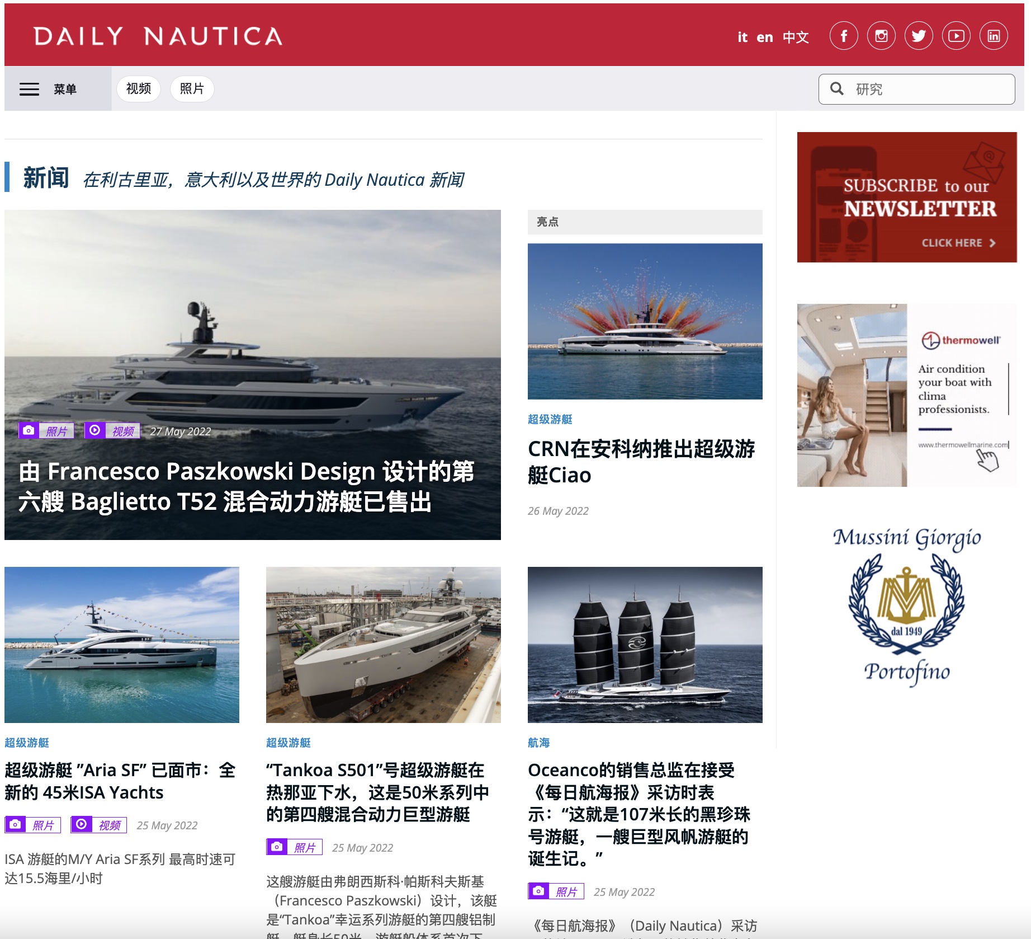Viewport: 1031px width, 939px height.
Task: Click the camera icon on Baglietto T52 article
Action: [29, 430]
